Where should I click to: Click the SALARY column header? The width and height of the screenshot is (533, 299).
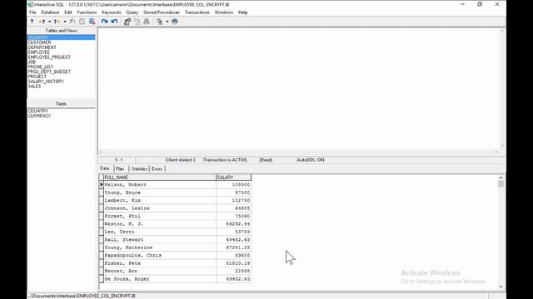[x=234, y=177]
